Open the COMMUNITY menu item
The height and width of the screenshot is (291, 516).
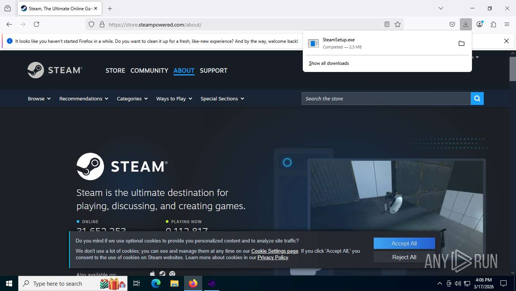pyautogui.click(x=149, y=70)
